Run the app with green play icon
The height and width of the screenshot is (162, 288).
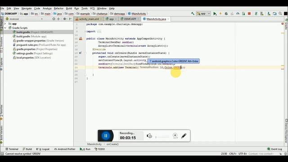click(215, 13)
